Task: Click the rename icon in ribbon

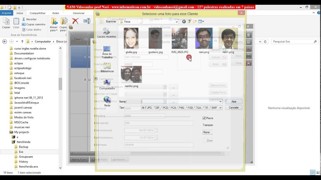Action: 87,21
